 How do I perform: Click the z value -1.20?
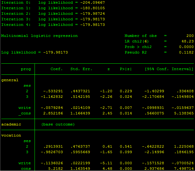click(106, 91)
